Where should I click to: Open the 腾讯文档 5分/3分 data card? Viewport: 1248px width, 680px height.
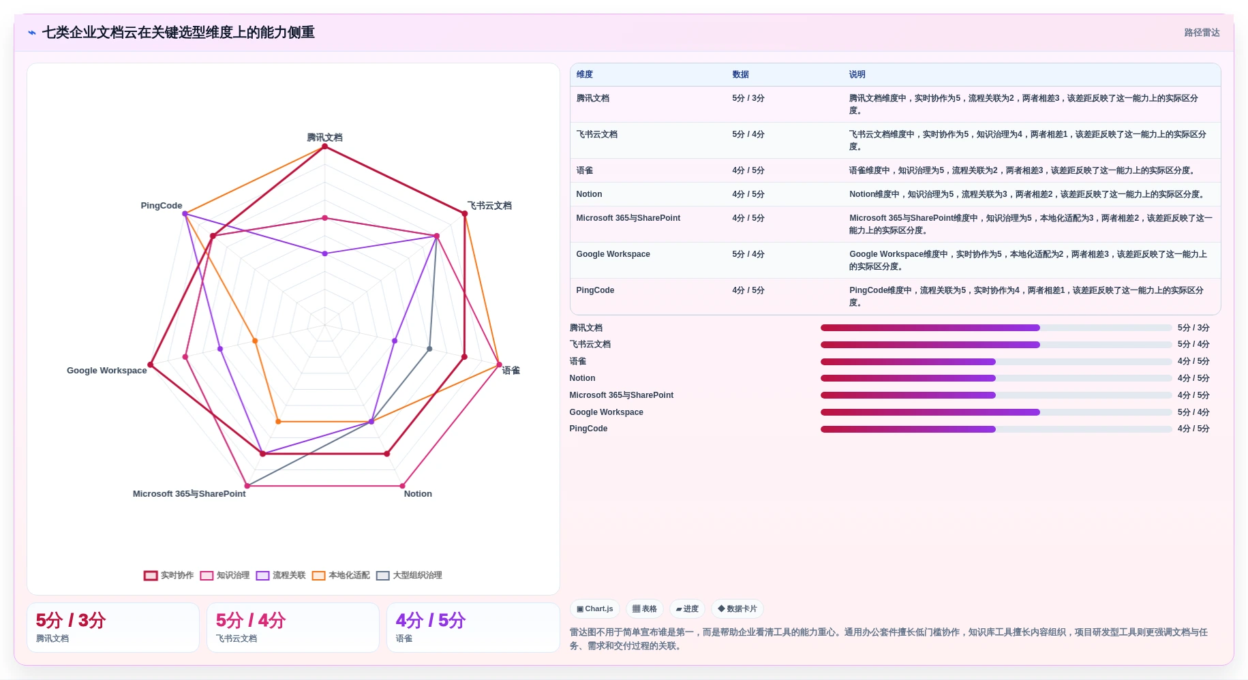(113, 628)
